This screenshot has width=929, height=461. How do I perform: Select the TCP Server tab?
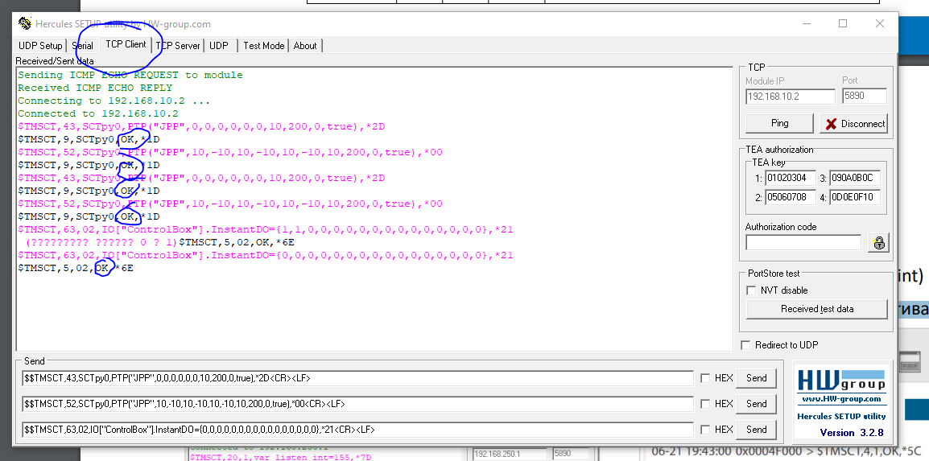click(178, 46)
